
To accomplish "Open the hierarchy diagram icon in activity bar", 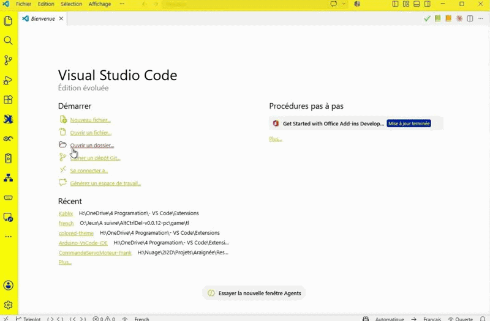I will [x=8, y=178].
